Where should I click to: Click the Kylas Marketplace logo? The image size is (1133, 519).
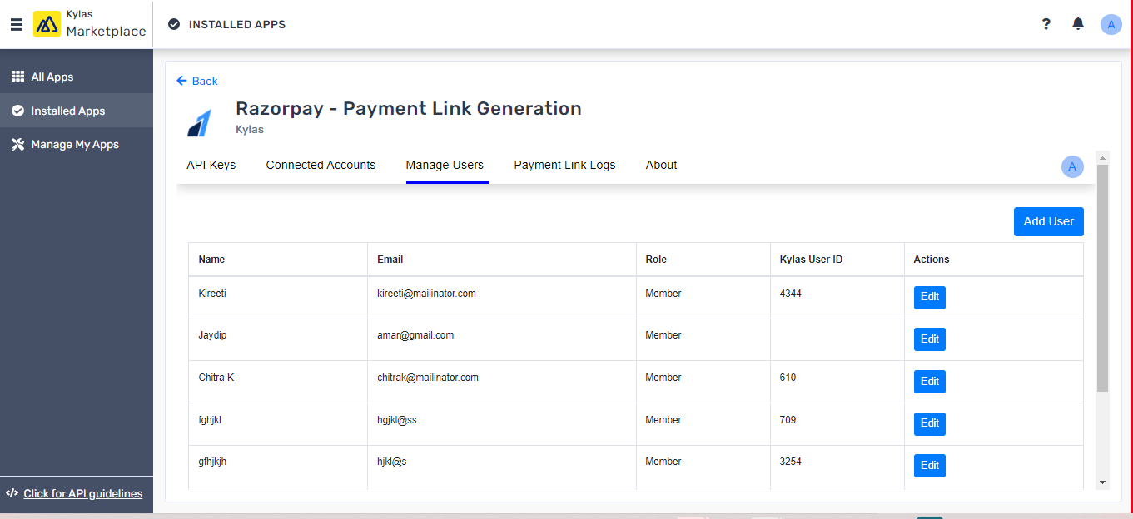coord(90,24)
